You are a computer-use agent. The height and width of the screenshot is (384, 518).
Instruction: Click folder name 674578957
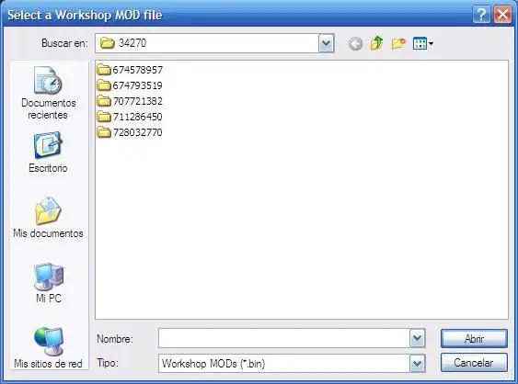coord(138,70)
